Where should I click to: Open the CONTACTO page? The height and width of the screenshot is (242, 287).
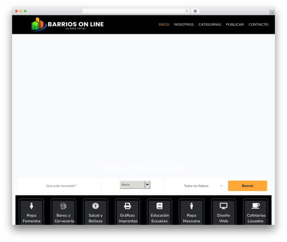click(258, 25)
